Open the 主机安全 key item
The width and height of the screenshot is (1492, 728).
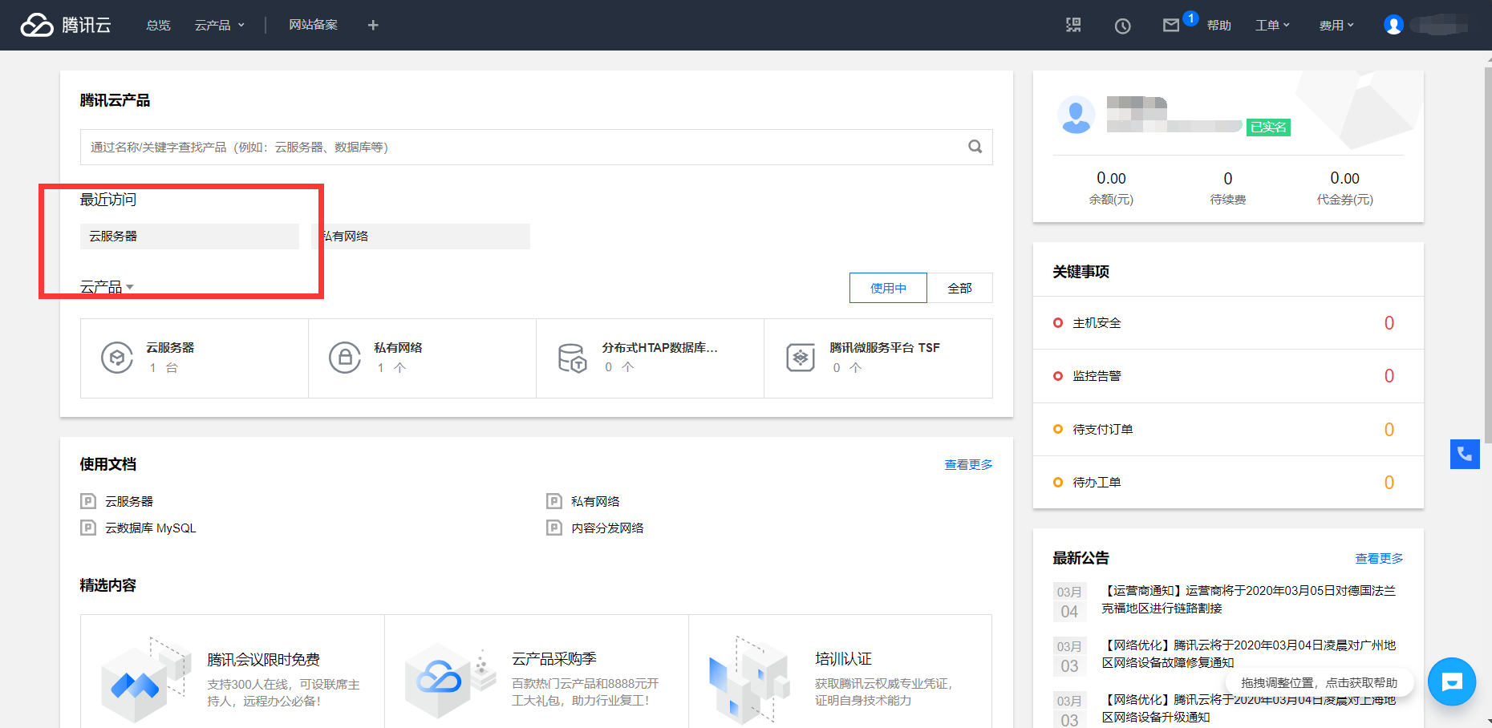click(x=1228, y=323)
